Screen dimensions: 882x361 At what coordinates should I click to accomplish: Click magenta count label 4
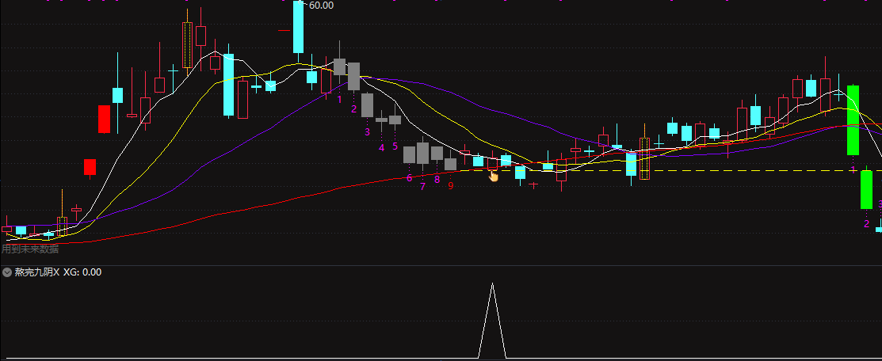381,148
